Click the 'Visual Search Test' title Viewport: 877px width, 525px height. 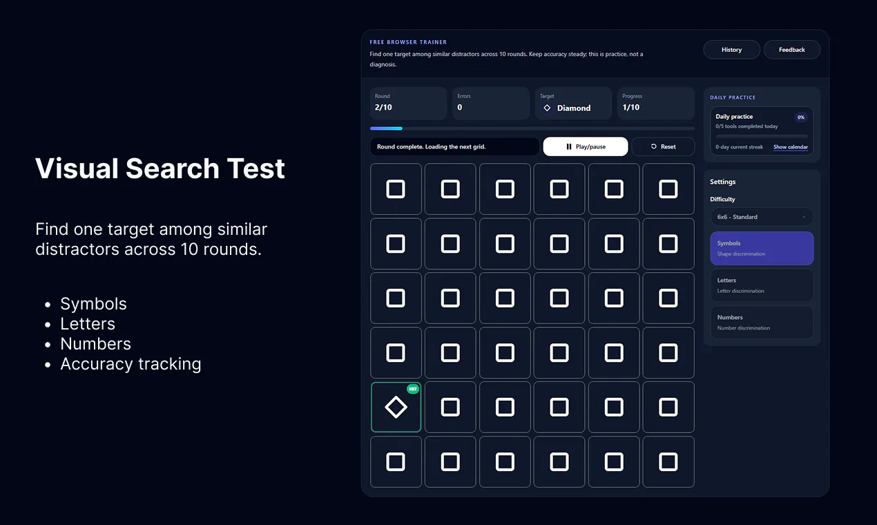(x=160, y=169)
